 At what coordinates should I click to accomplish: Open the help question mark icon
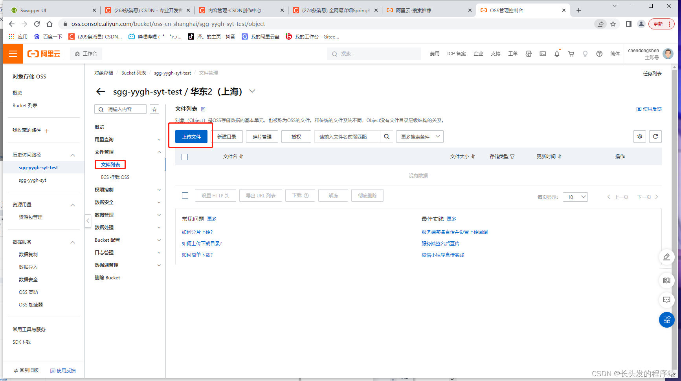pyautogui.click(x=599, y=54)
